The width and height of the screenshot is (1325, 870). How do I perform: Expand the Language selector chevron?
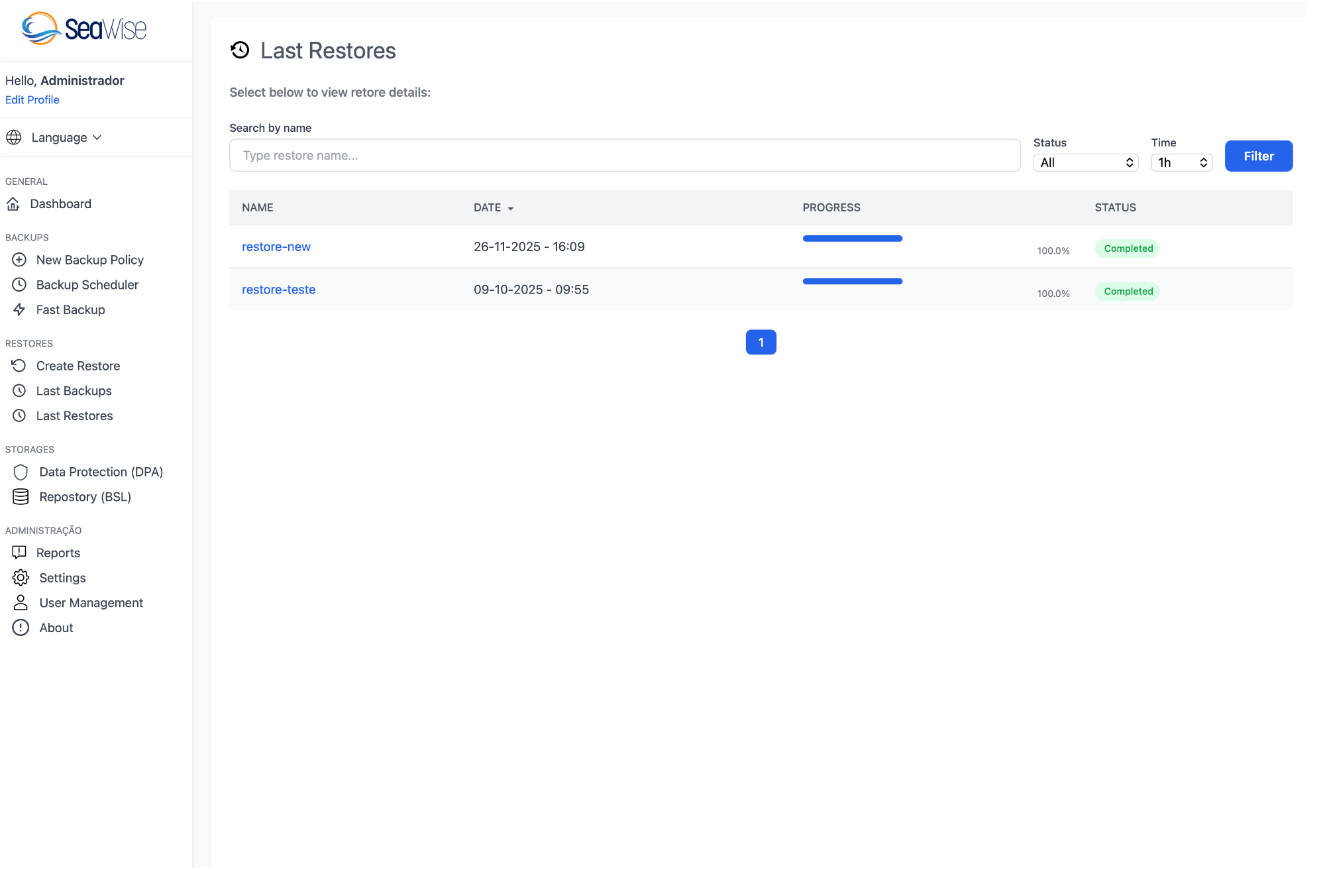click(x=98, y=138)
